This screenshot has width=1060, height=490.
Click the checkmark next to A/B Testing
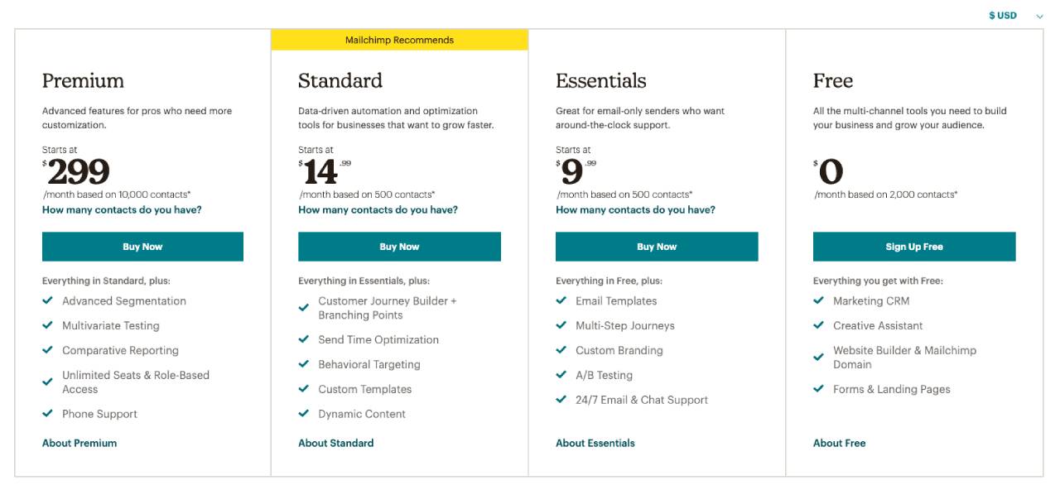pos(561,374)
